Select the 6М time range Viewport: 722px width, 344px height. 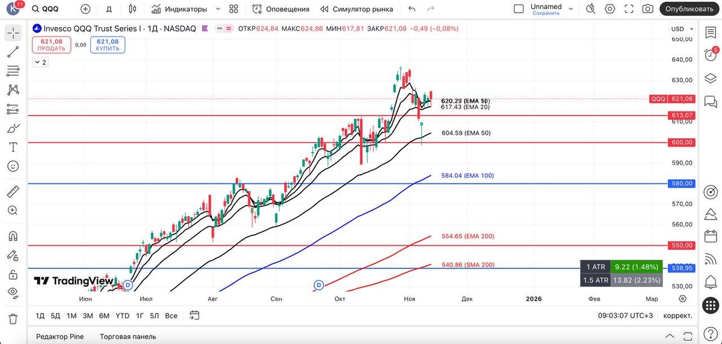[x=104, y=316]
